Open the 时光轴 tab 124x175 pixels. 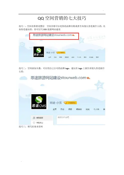[x=91, y=57]
